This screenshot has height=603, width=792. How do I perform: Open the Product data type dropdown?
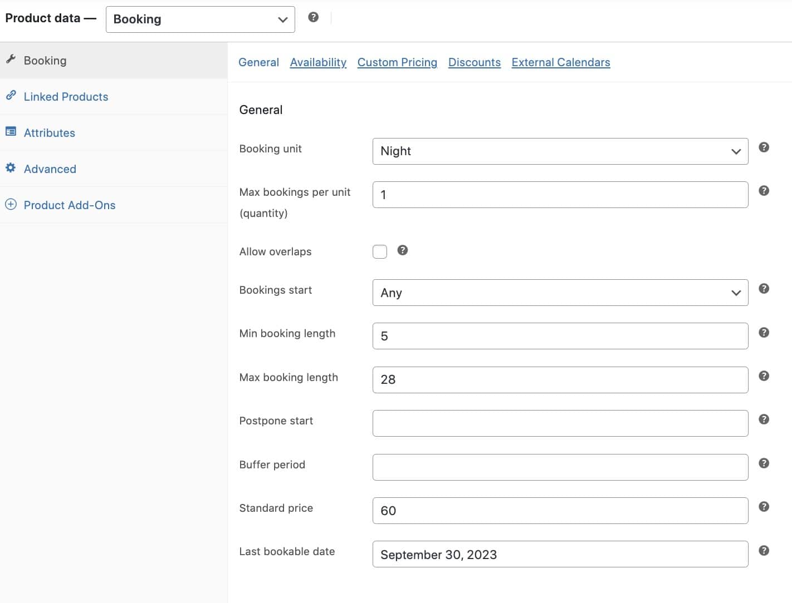tap(200, 19)
